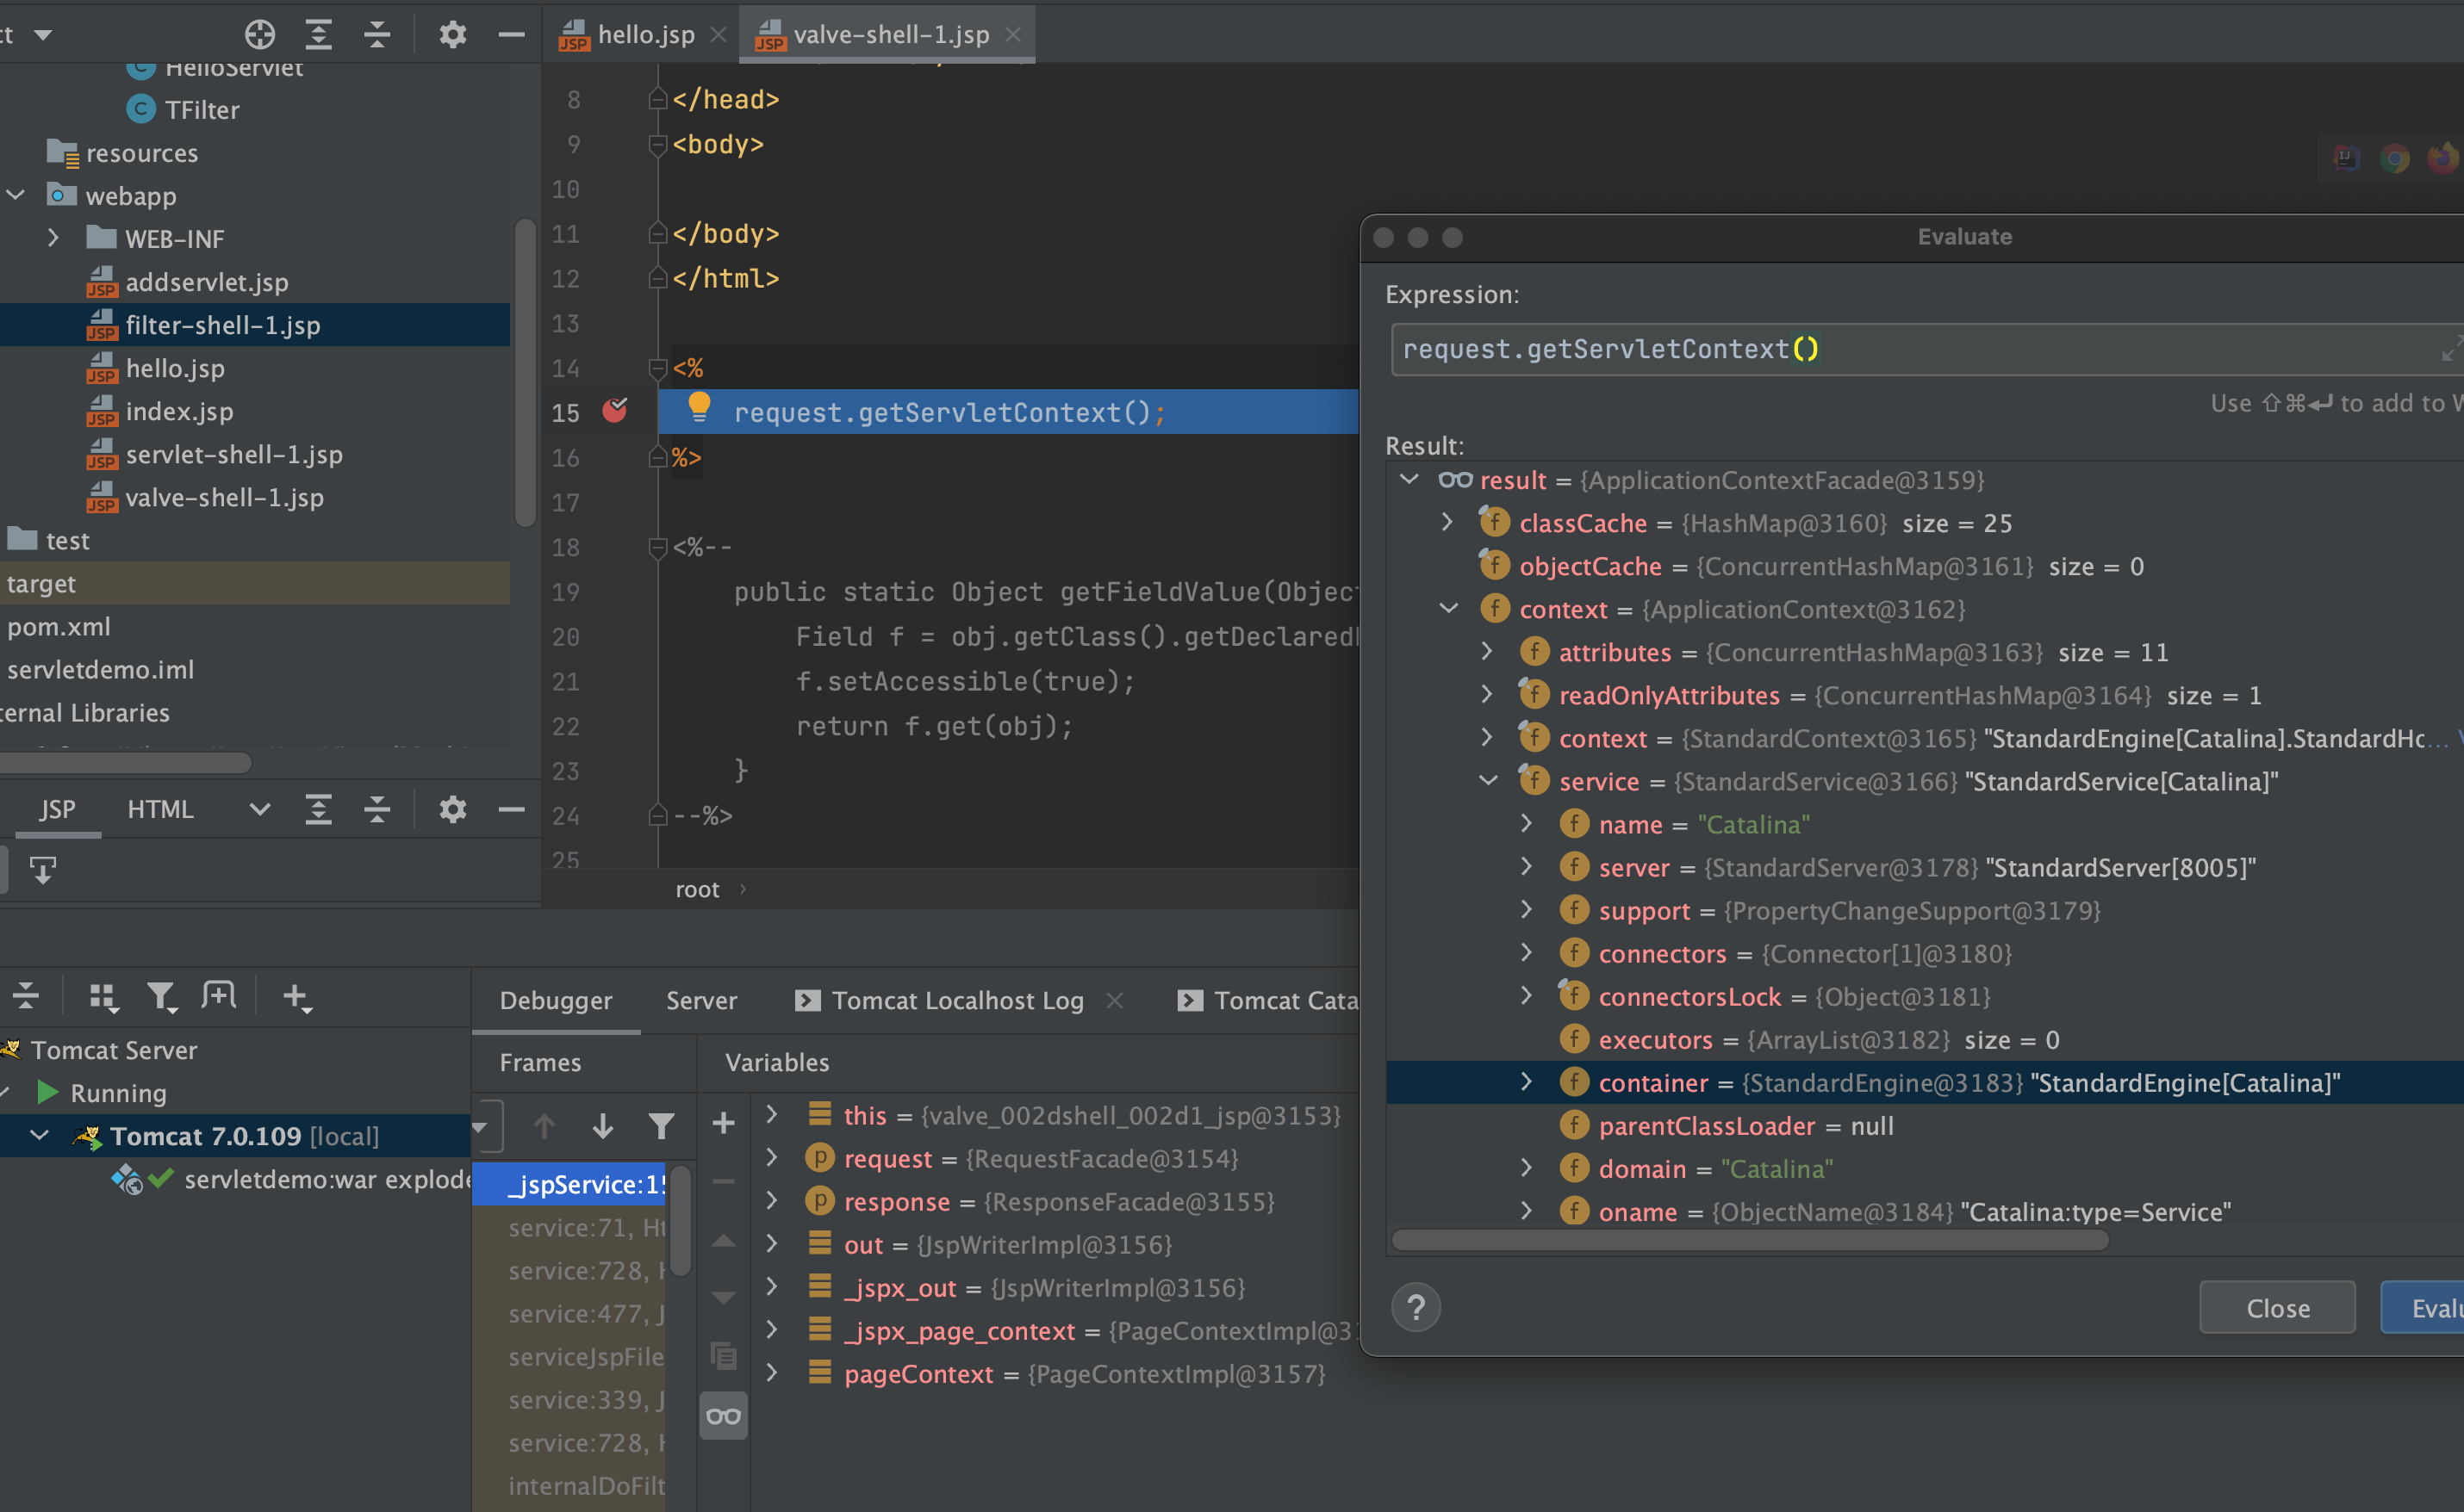2464x1512 pixels.
Task: Click the Evaluate button
Action: (2423, 1308)
